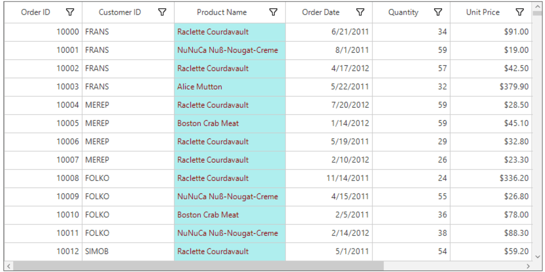Click the order date 2/5/2011
This screenshot has height=272, width=545.
(329, 215)
